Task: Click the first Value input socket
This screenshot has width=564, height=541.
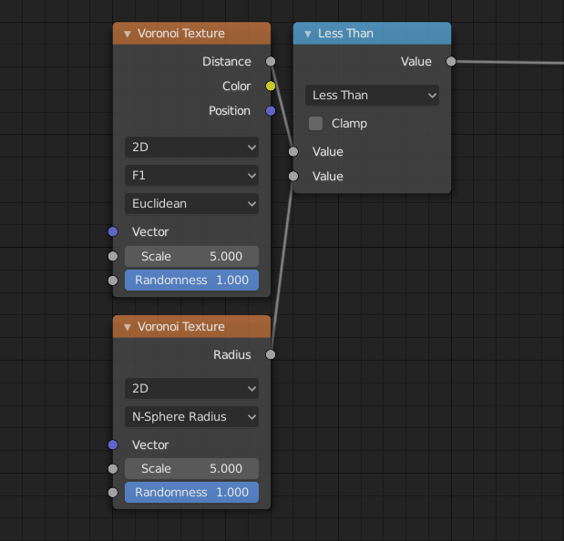Action: coord(293,151)
